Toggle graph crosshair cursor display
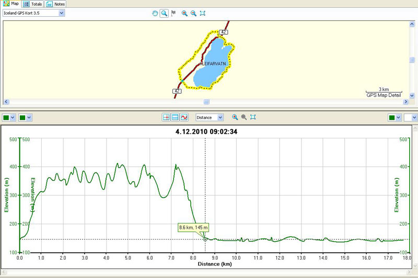The width and height of the screenshot is (418, 278). 167,118
